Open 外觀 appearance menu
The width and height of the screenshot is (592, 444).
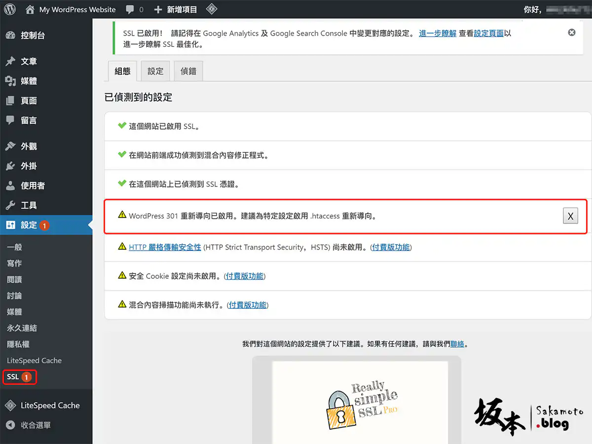click(29, 147)
